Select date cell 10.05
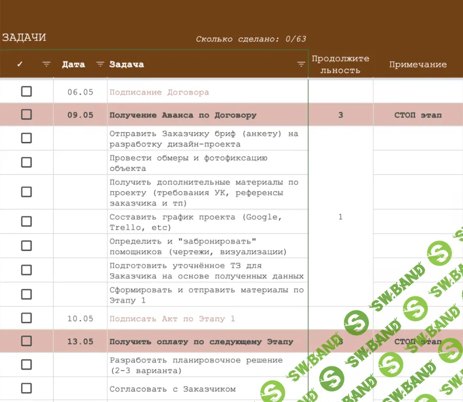 (80, 319)
